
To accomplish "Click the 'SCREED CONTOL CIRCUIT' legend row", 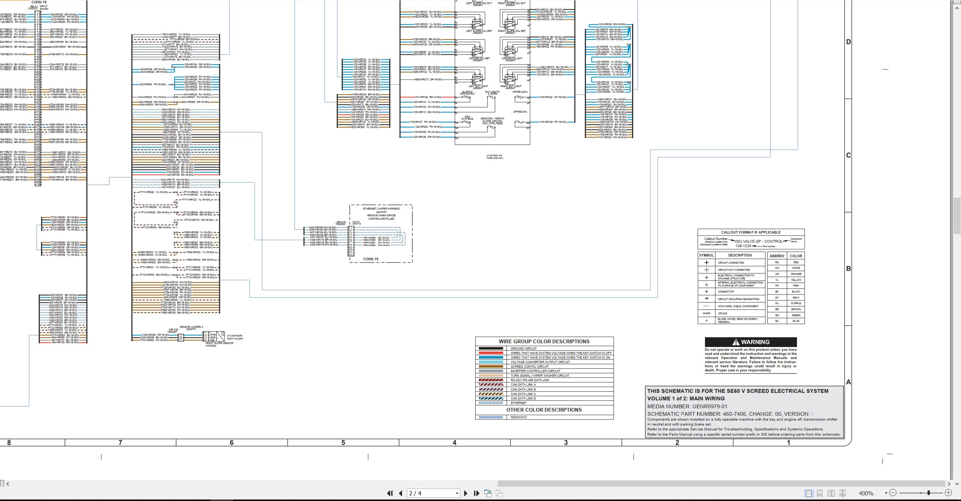I will point(544,367).
